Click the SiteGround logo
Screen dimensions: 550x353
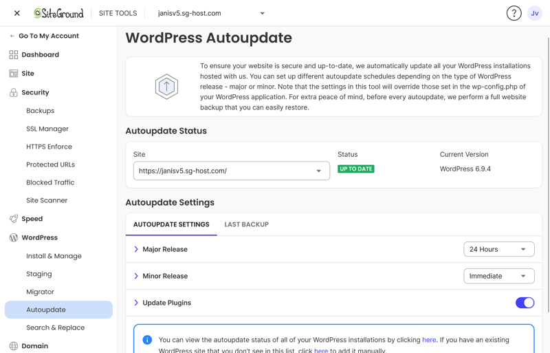[x=58, y=13]
